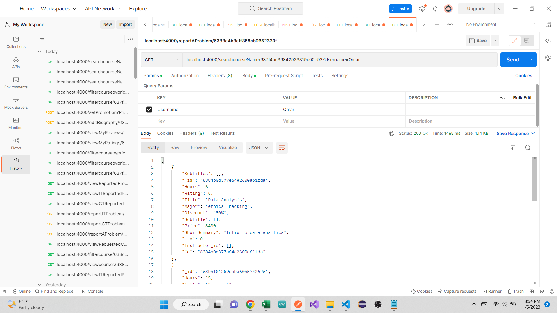Toggle line wrapping in the response viewer
557x313 pixels.
point(282,148)
